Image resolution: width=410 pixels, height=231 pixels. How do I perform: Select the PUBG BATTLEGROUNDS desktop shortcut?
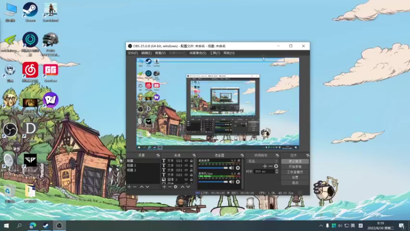[x=50, y=44]
